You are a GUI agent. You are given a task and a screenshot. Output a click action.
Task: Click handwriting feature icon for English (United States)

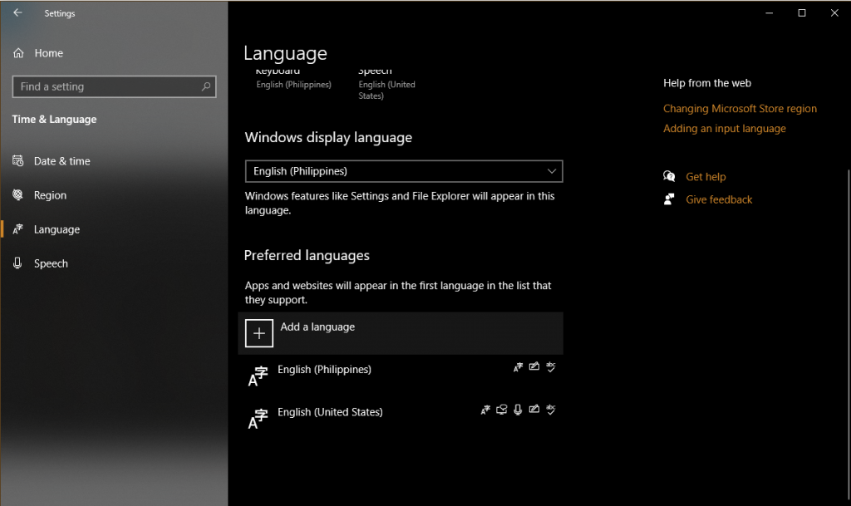coord(534,410)
